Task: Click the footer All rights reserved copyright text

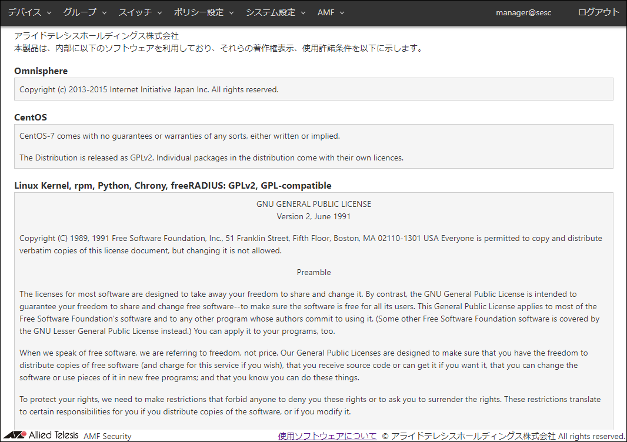Action: [503, 436]
